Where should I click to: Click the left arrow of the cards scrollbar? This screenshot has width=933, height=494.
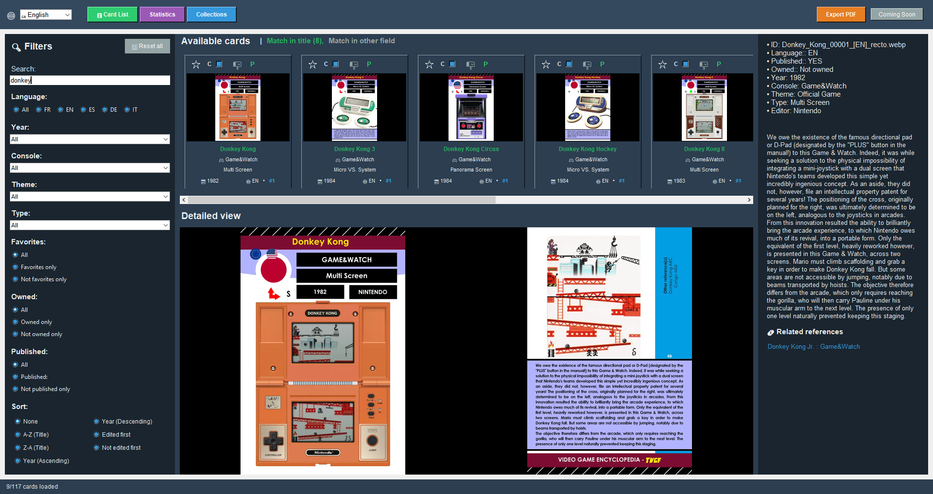184,200
